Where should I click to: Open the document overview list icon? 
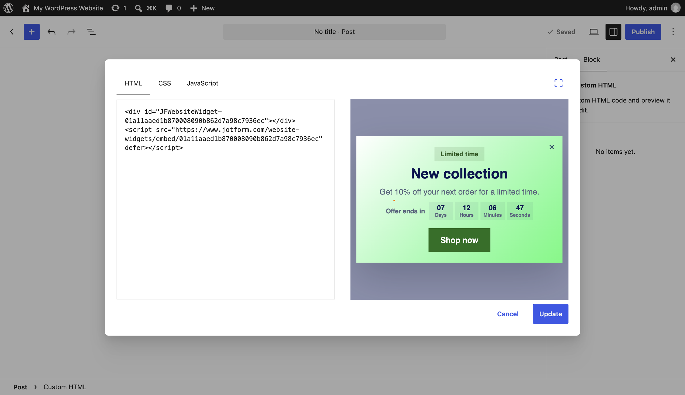click(x=91, y=32)
